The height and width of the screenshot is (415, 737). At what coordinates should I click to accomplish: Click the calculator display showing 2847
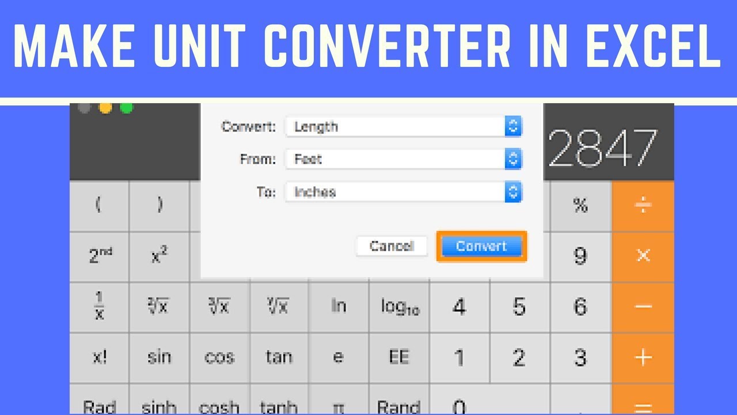click(x=602, y=148)
